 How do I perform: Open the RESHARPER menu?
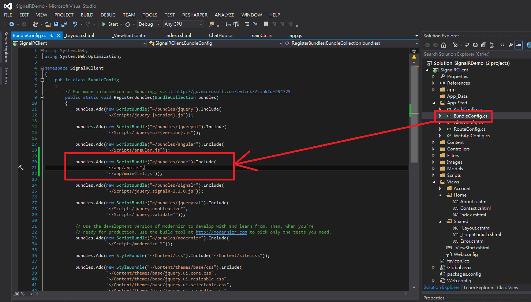click(x=195, y=15)
